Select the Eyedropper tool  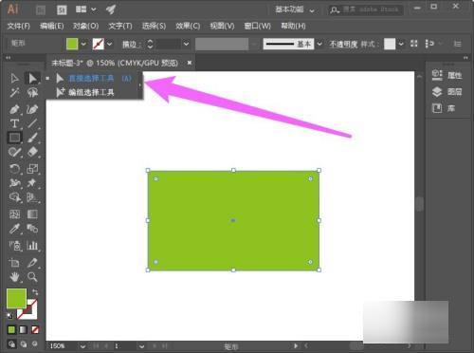point(14,229)
